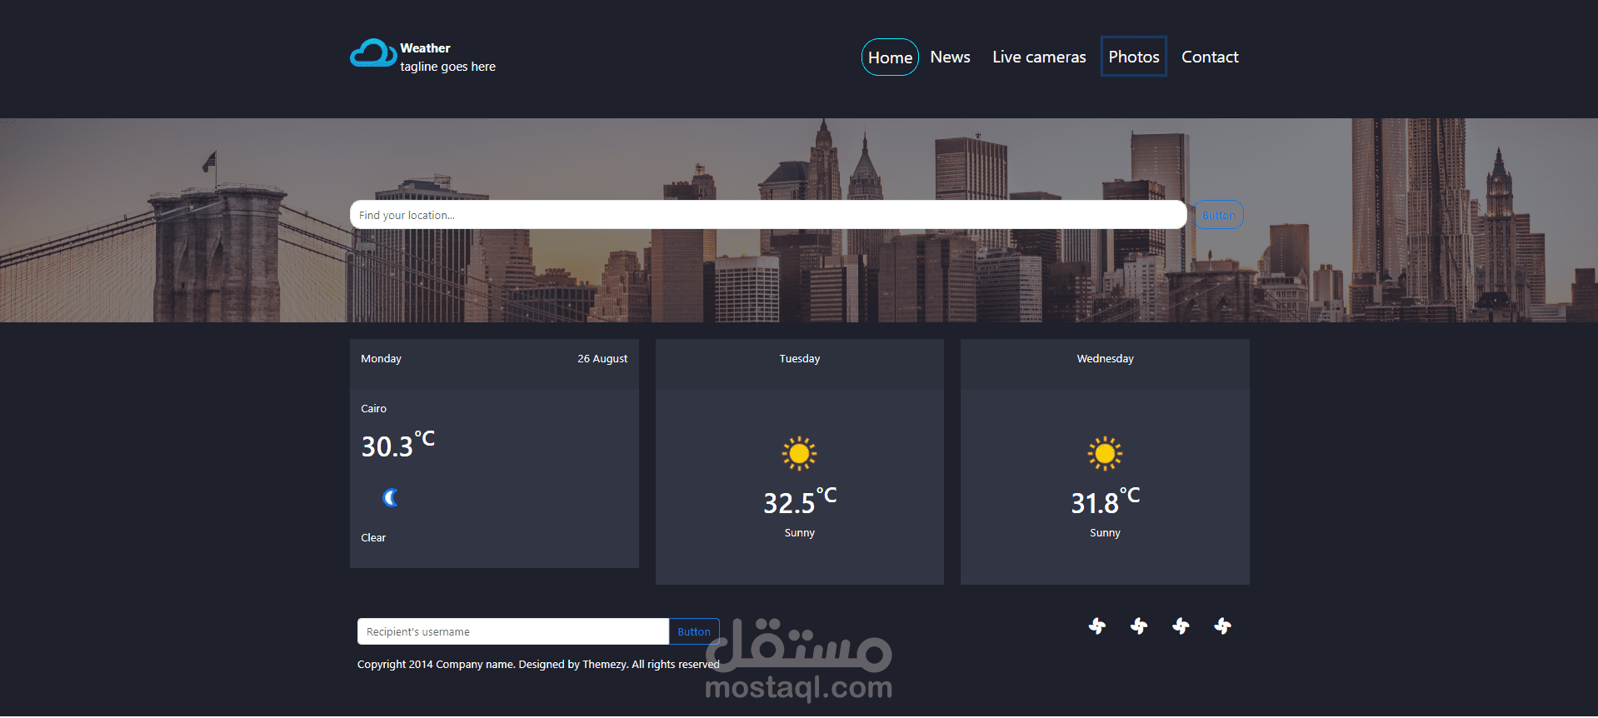This screenshot has width=1598, height=718.
Task: Click the sun icon in Tuesday card
Action: click(x=799, y=453)
